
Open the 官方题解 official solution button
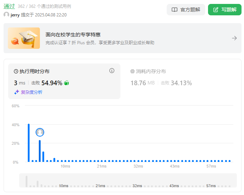186,10
